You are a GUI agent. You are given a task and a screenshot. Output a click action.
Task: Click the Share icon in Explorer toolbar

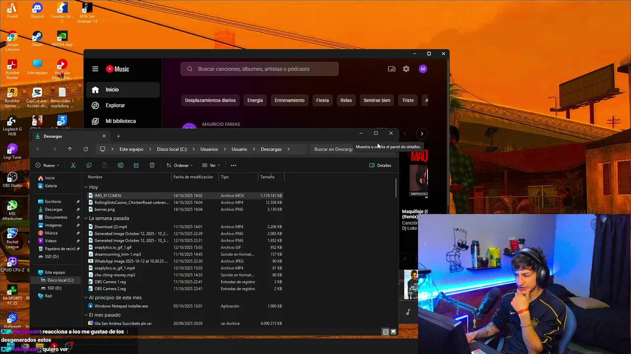tap(136, 165)
